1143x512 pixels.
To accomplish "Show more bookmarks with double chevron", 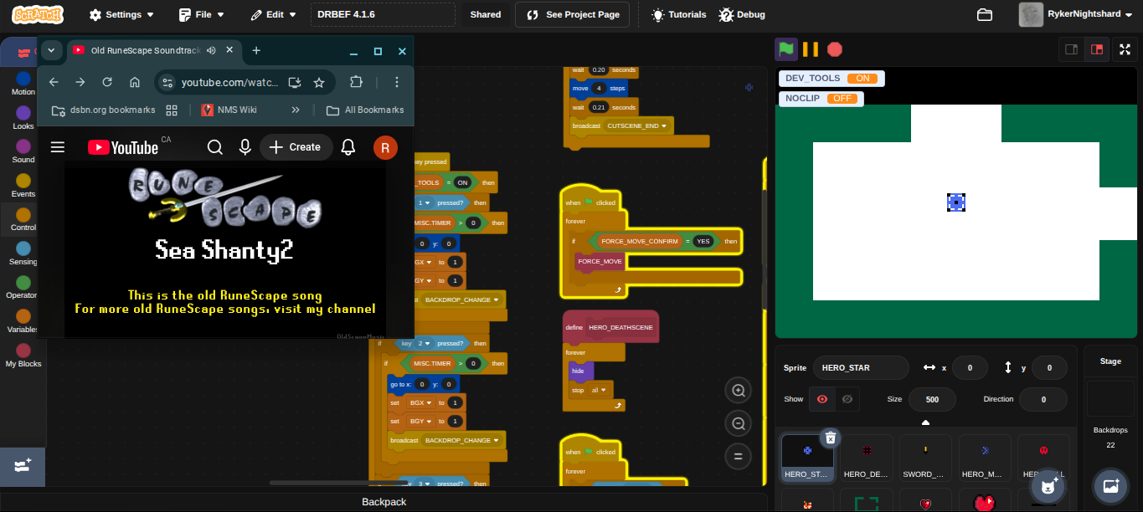I will click(x=296, y=110).
